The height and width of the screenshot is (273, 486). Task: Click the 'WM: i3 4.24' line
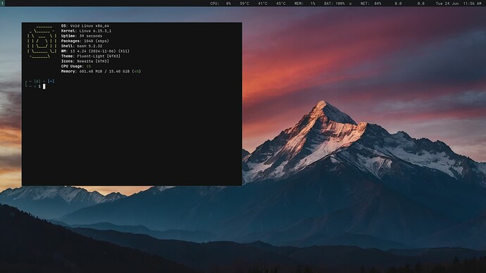pos(95,51)
